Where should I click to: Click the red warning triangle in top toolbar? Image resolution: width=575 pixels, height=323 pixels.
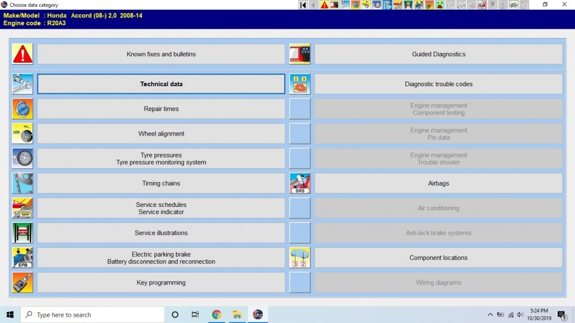point(324,5)
